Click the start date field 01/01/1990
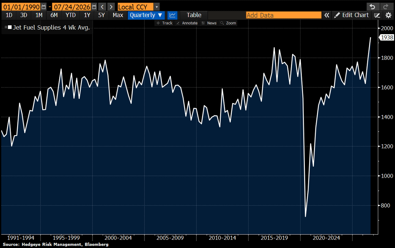The width and height of the screenshot is (395, 248). [x=21, y=7]
